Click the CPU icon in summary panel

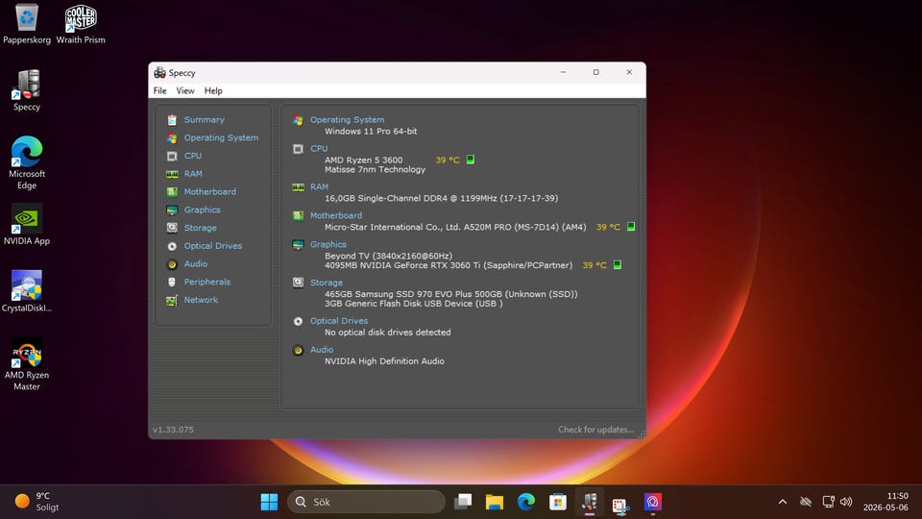coord(298,149)
